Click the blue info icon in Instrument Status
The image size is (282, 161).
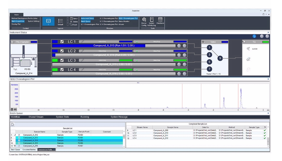click(254, 36)
